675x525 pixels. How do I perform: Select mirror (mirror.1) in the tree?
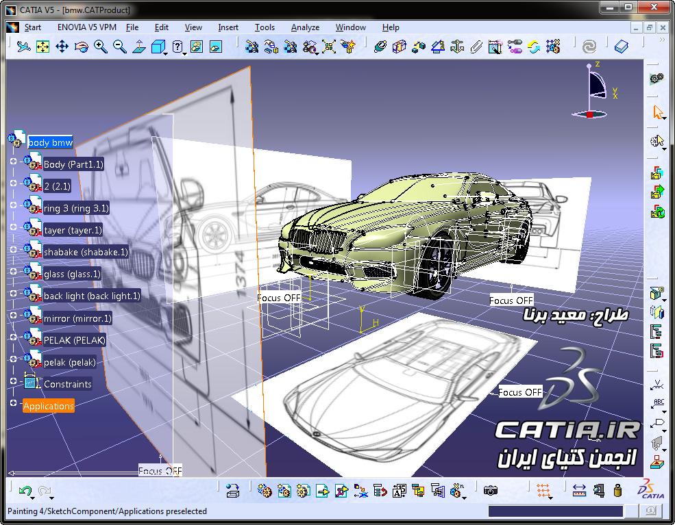77,318
